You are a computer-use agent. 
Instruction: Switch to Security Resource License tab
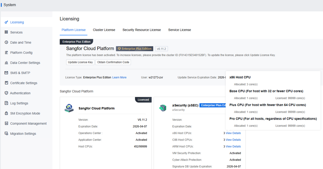pos(142,30)
